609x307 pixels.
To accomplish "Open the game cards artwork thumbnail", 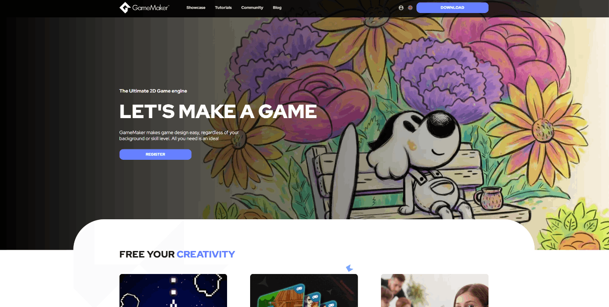I will [304, 290].
